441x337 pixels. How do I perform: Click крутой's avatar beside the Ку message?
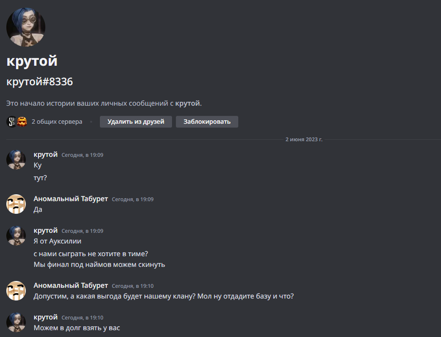[16, 160]
